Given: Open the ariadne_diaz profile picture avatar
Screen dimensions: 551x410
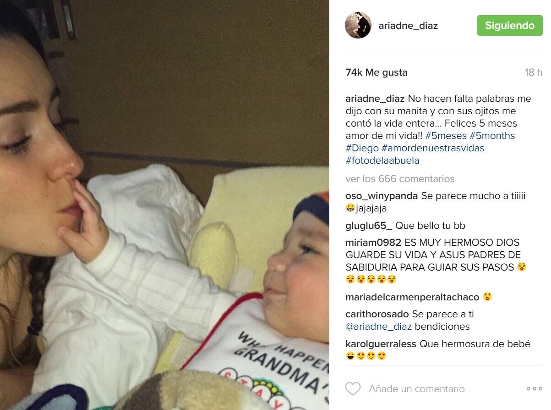Looking at the screenshot, I should click(358, 25).
